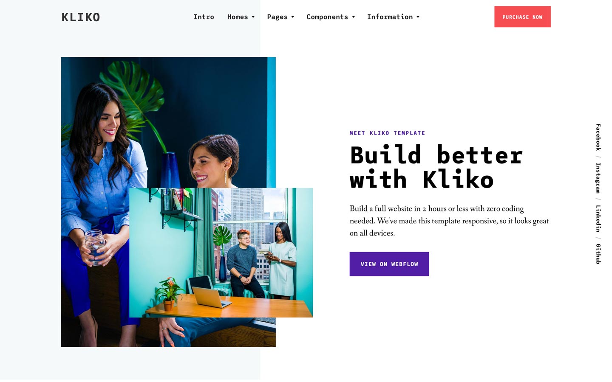Click the Build better with Kliko heading

pyautogui.click(x=436, y=167)
